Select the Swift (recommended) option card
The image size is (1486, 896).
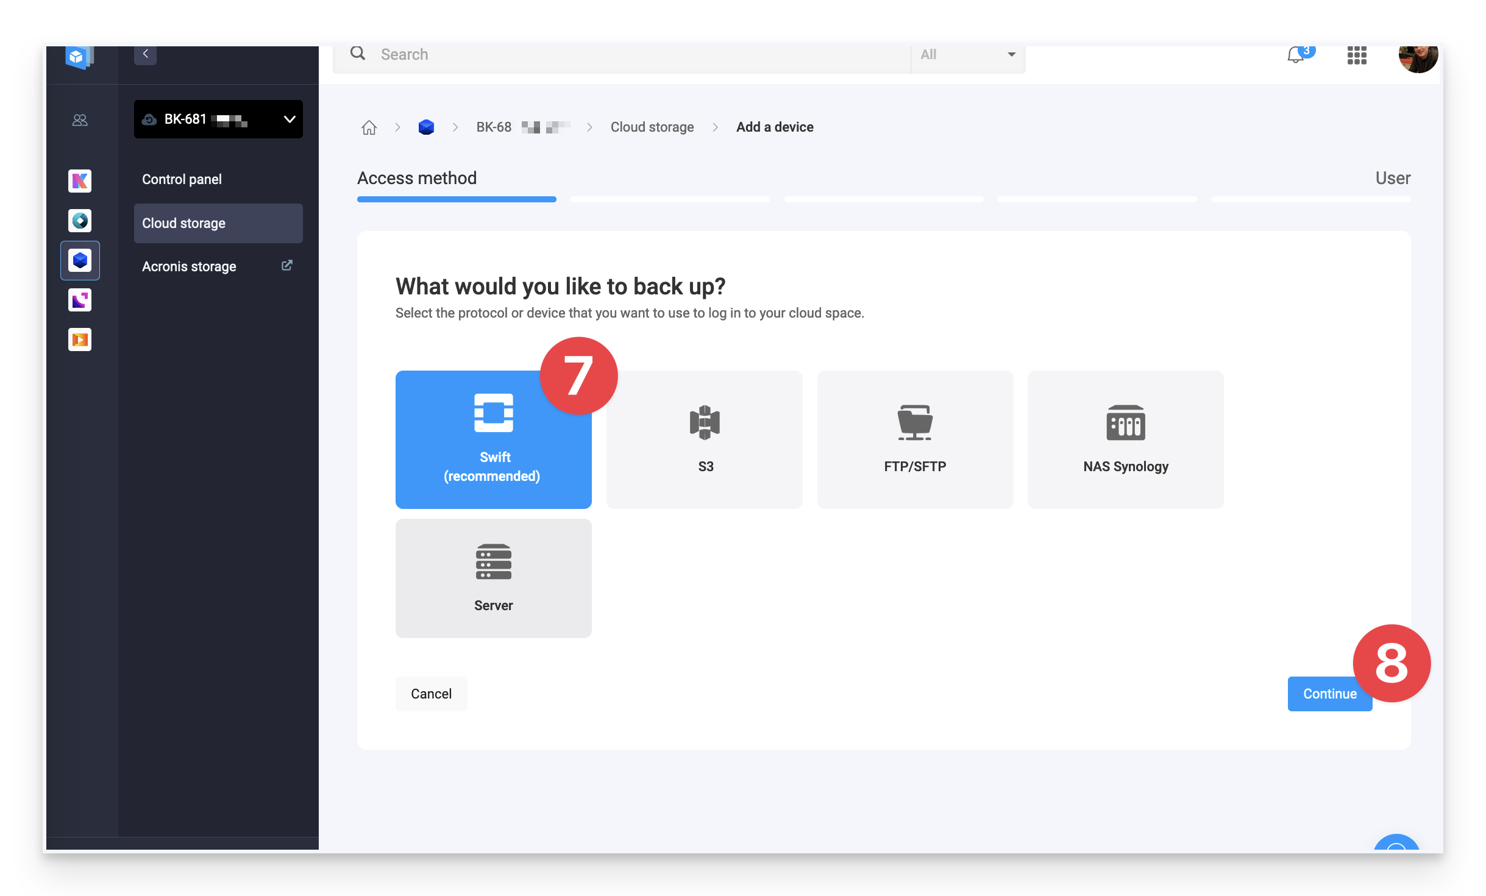(493, 439)
